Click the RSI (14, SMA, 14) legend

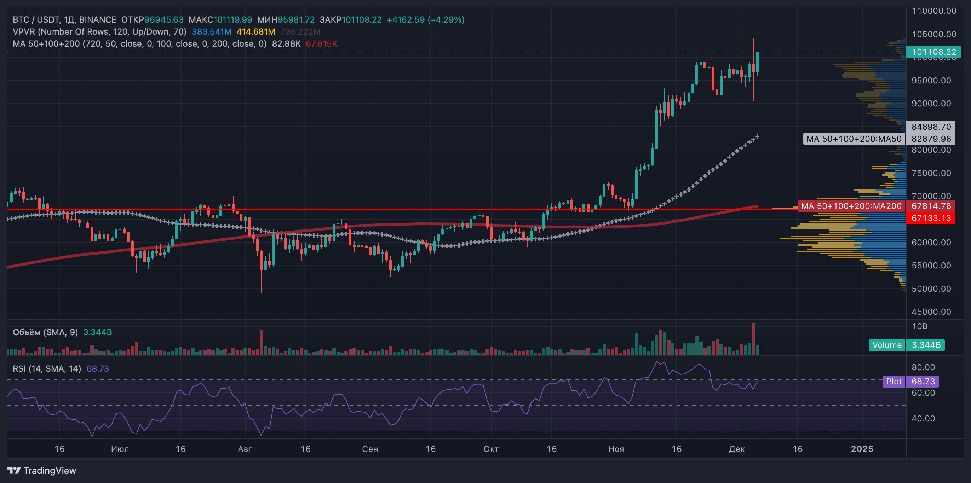point(47,368)
